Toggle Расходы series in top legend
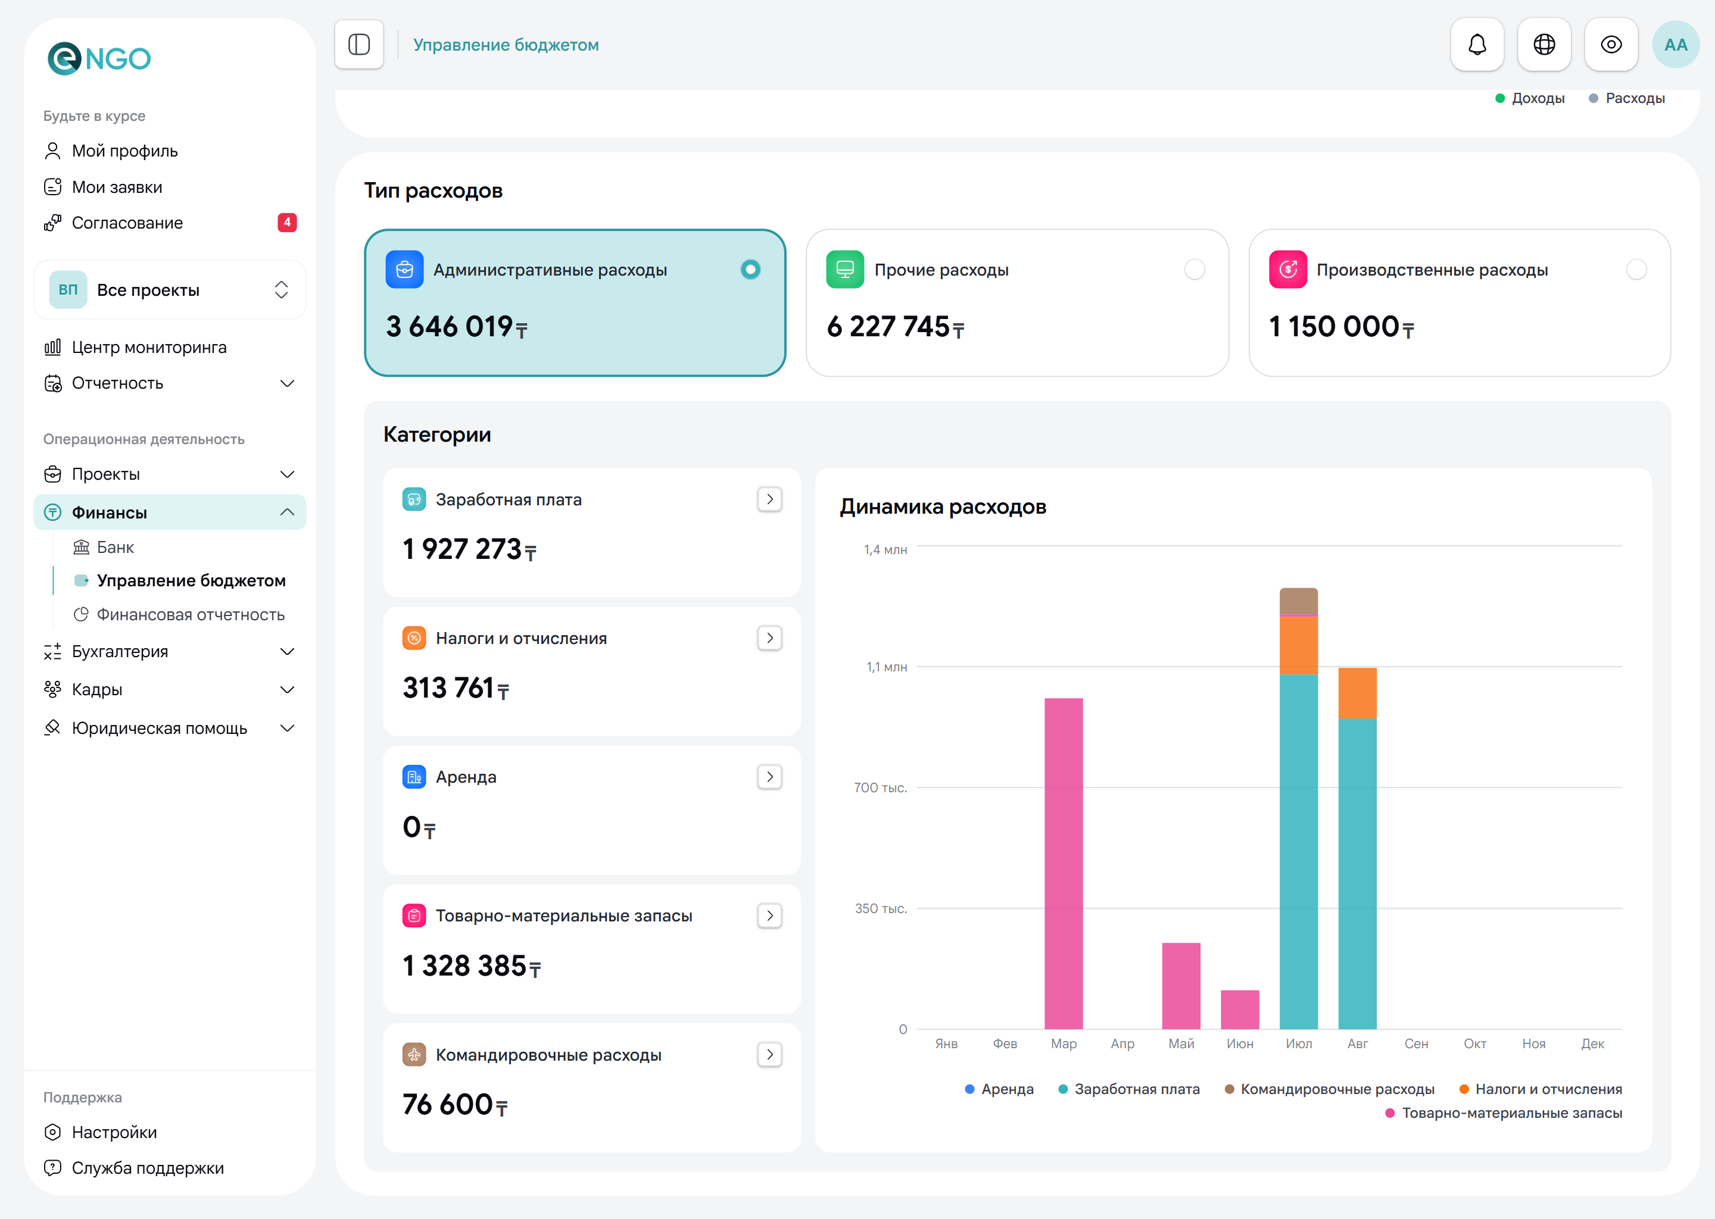The image size is (1715, 1219). coord(1626,98)
